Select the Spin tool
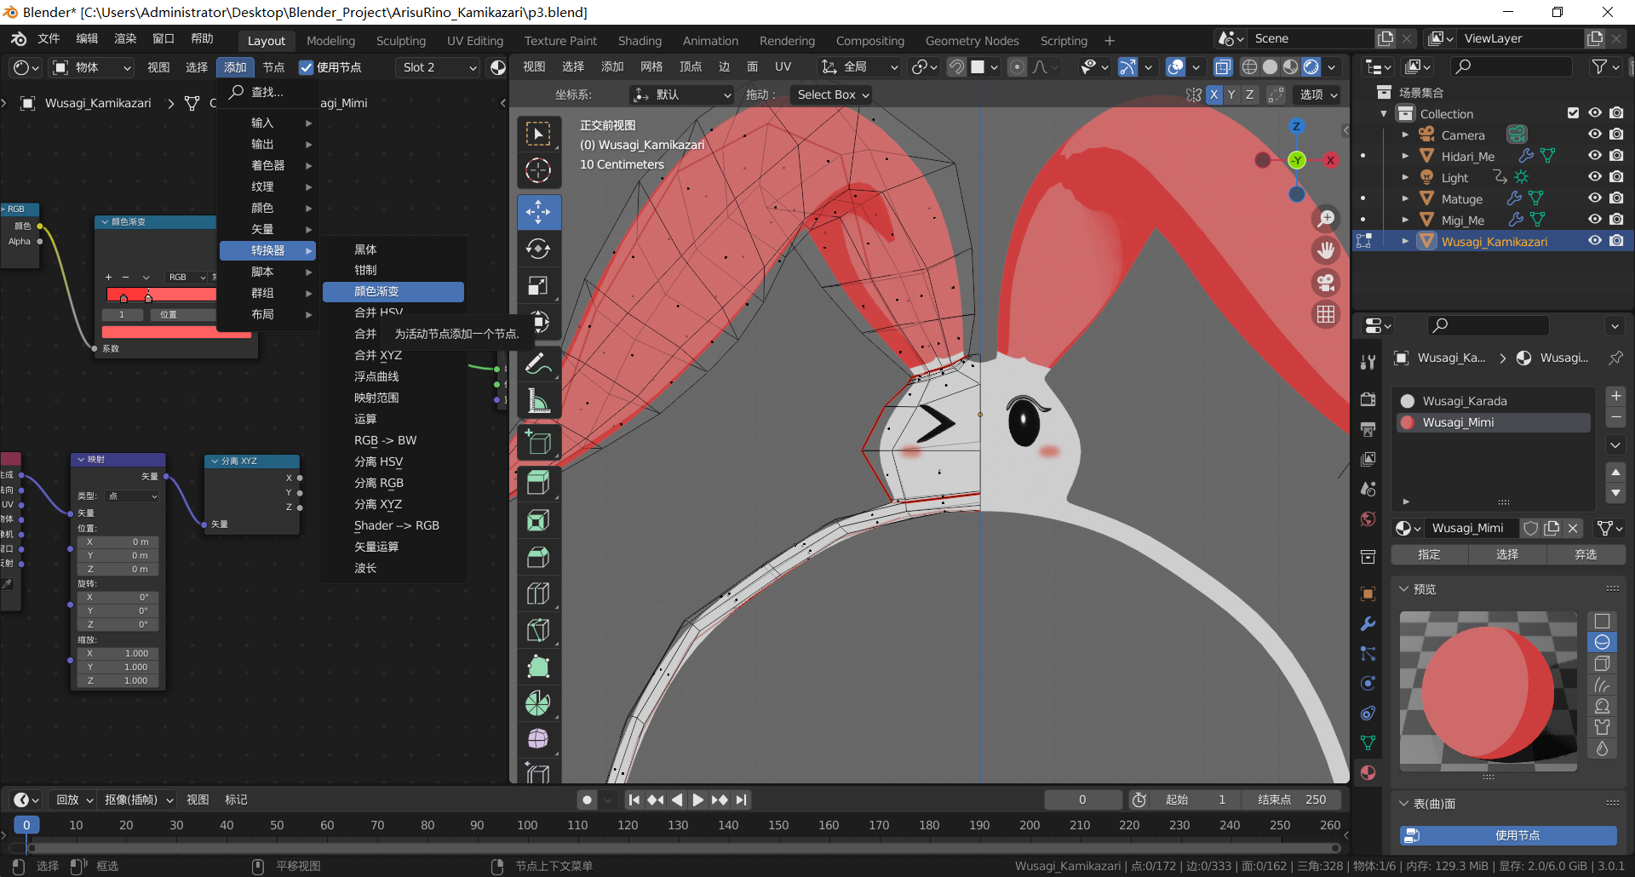 pyautogui.click(x=538, y=703)
